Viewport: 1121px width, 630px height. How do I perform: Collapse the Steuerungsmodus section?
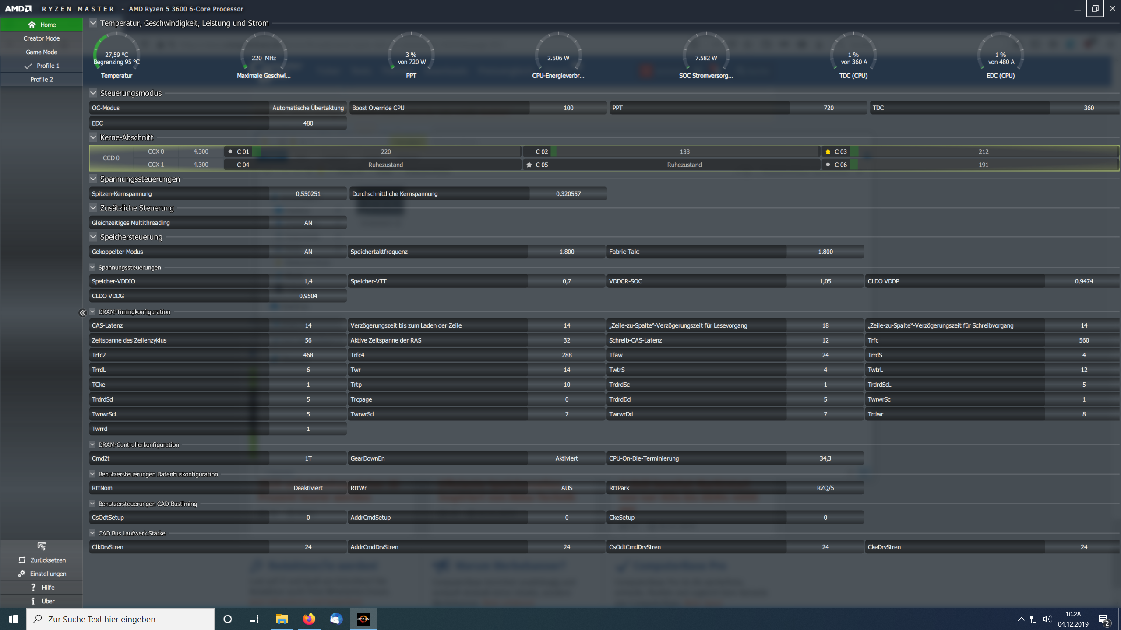[93, 93]
